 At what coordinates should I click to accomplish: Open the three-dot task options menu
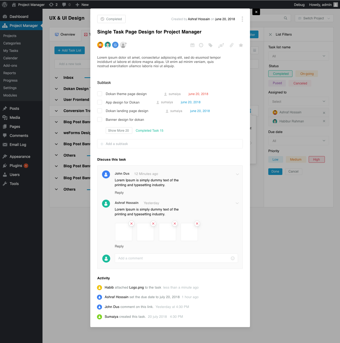tap(242, 19)
